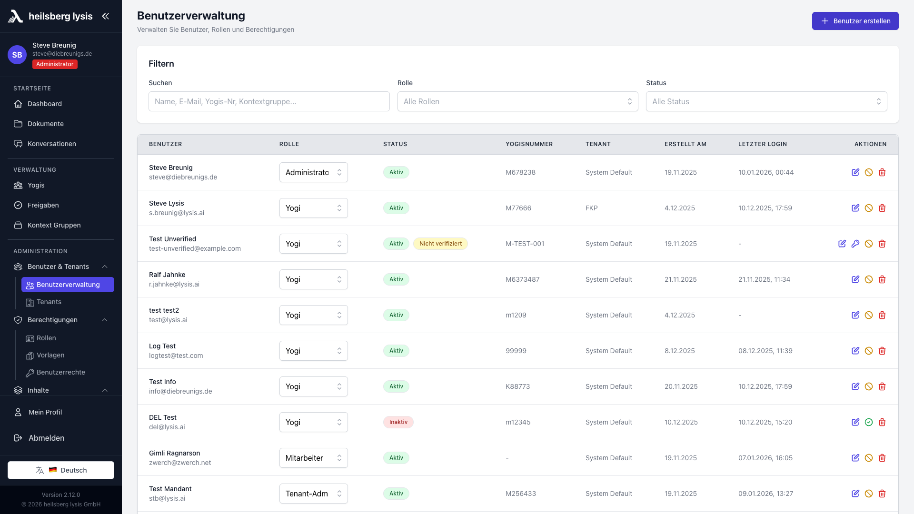Go to Konversationen in sidebar
Screen dimensions: 914x514
(51, 144)
